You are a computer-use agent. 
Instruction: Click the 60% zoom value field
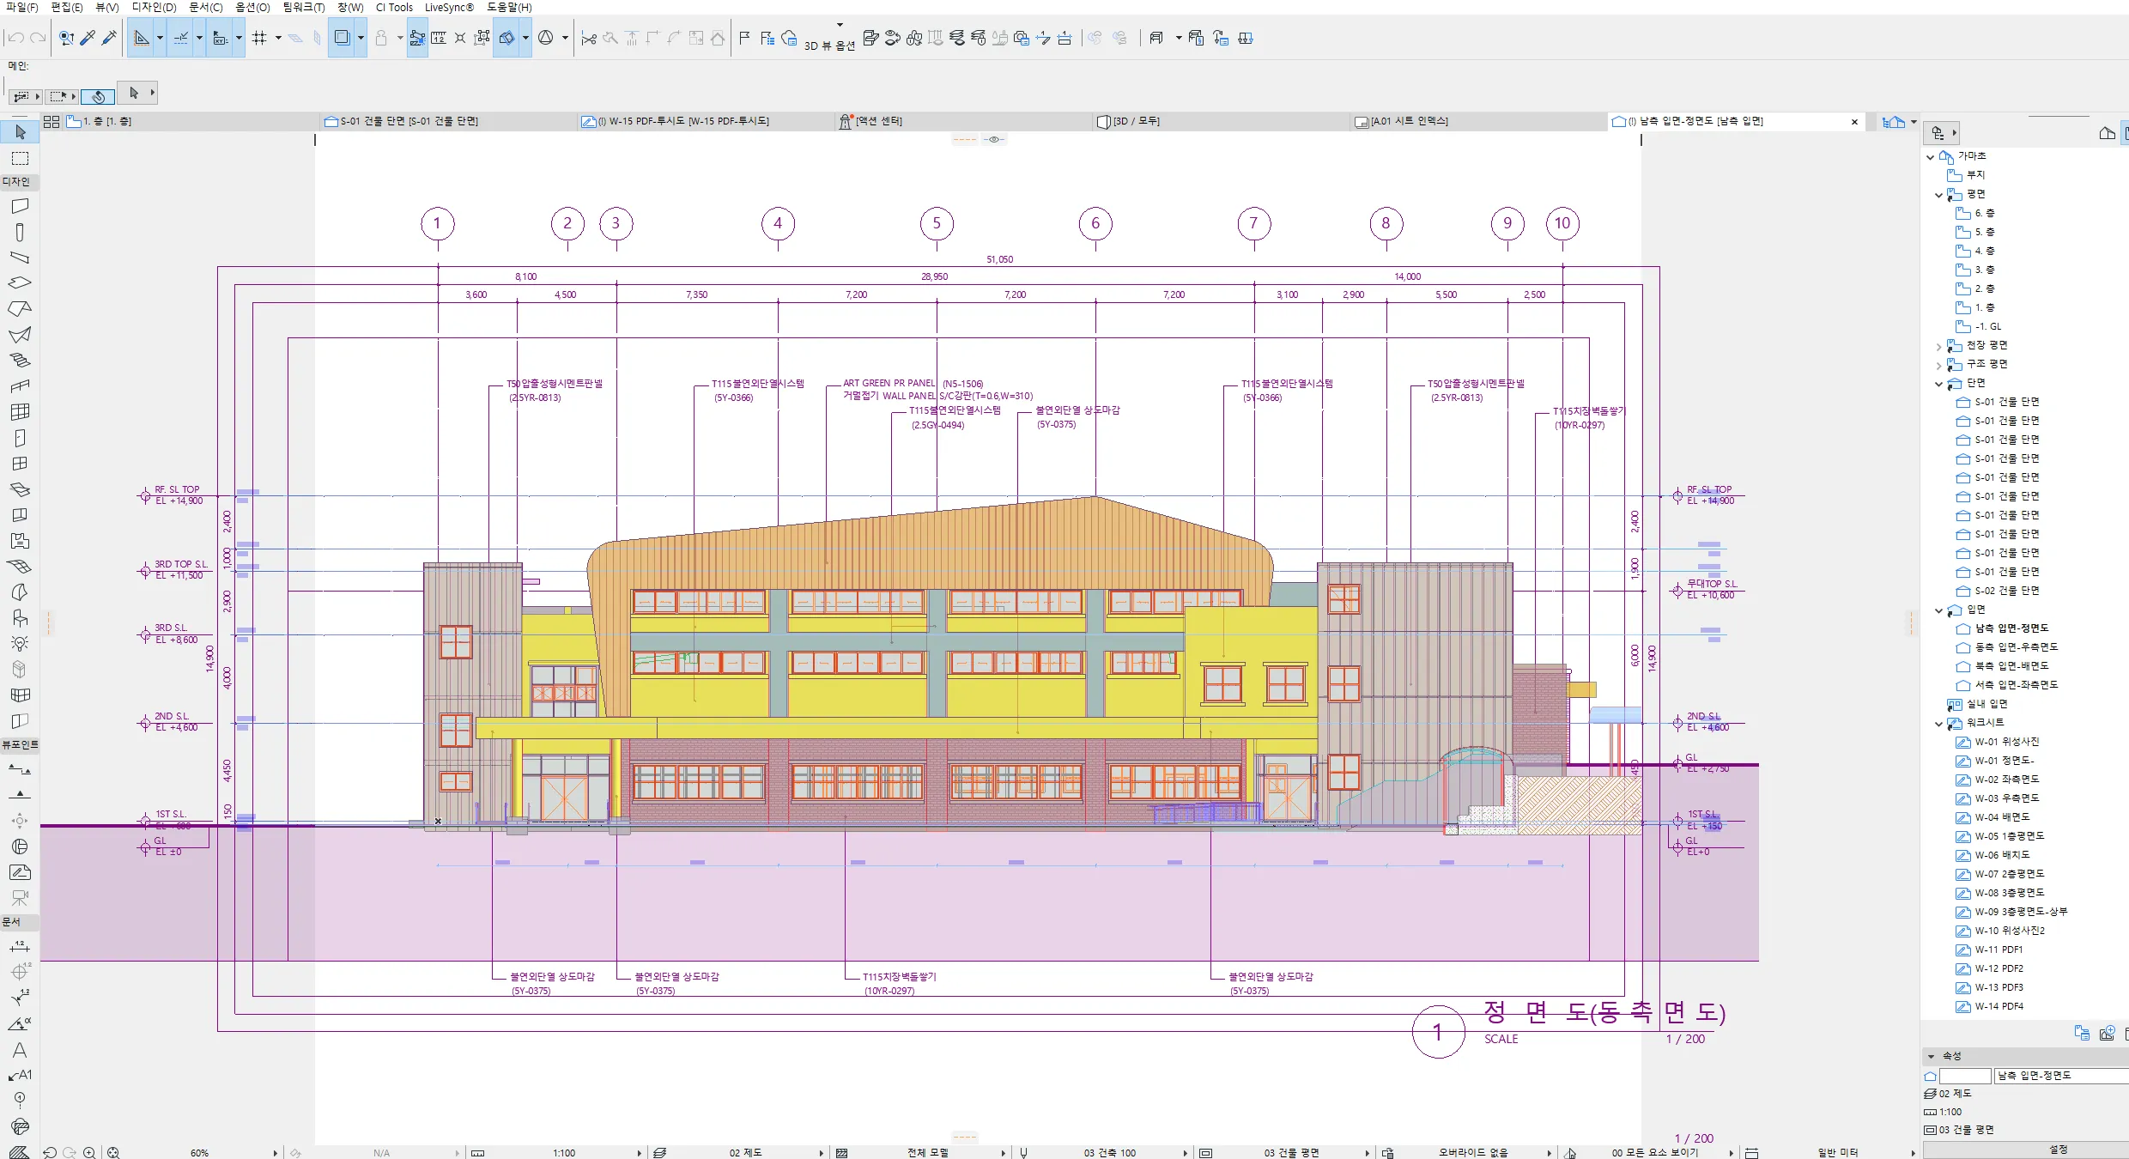pyautogui.click(x=200, y=1152)
